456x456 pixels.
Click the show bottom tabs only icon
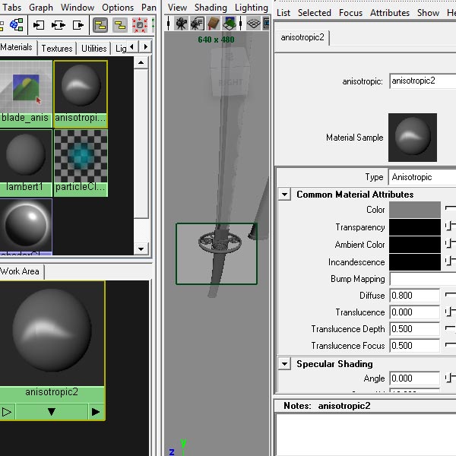tap(120, 25)
